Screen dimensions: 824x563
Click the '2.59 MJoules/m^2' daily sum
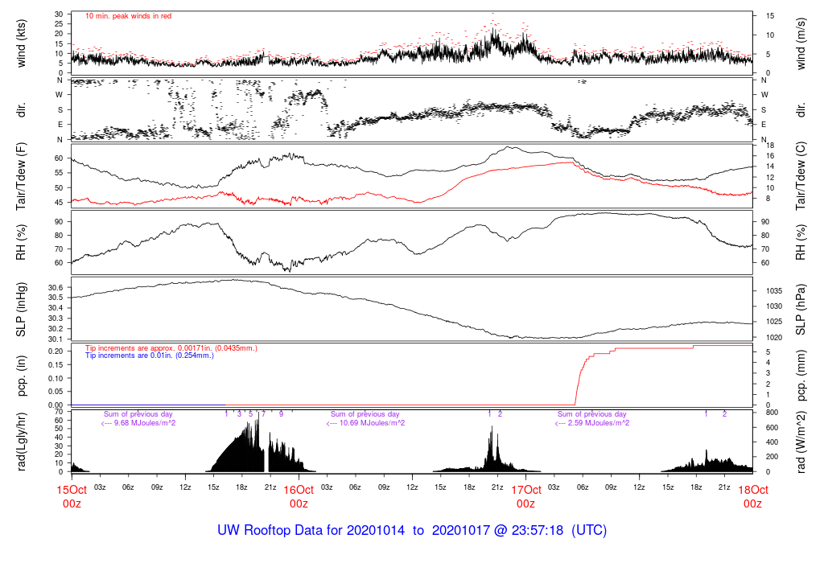click(599, 423)
